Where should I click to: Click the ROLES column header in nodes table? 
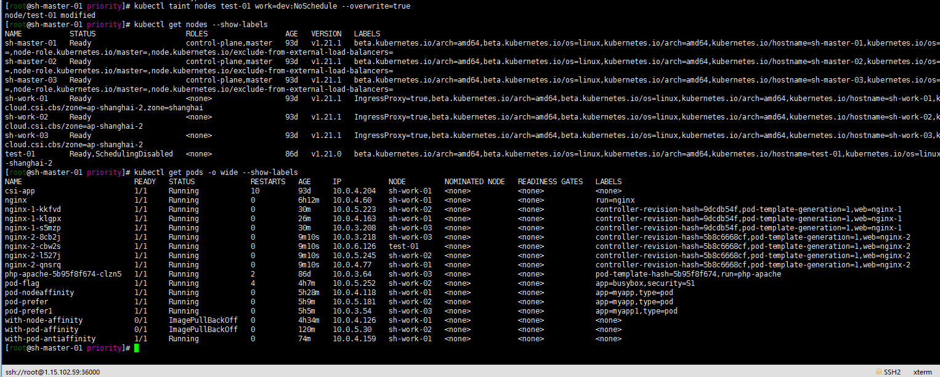coord(197,33)
